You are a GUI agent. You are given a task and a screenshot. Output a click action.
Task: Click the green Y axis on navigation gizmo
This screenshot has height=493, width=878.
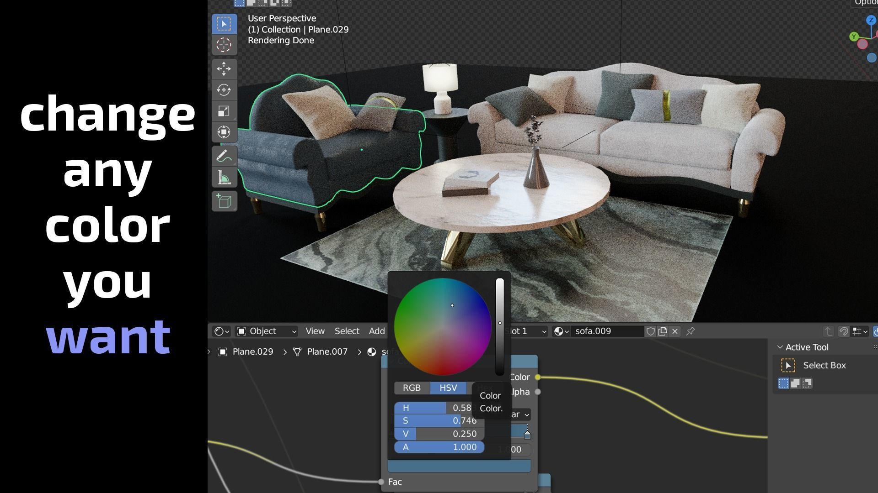(853, 37)
